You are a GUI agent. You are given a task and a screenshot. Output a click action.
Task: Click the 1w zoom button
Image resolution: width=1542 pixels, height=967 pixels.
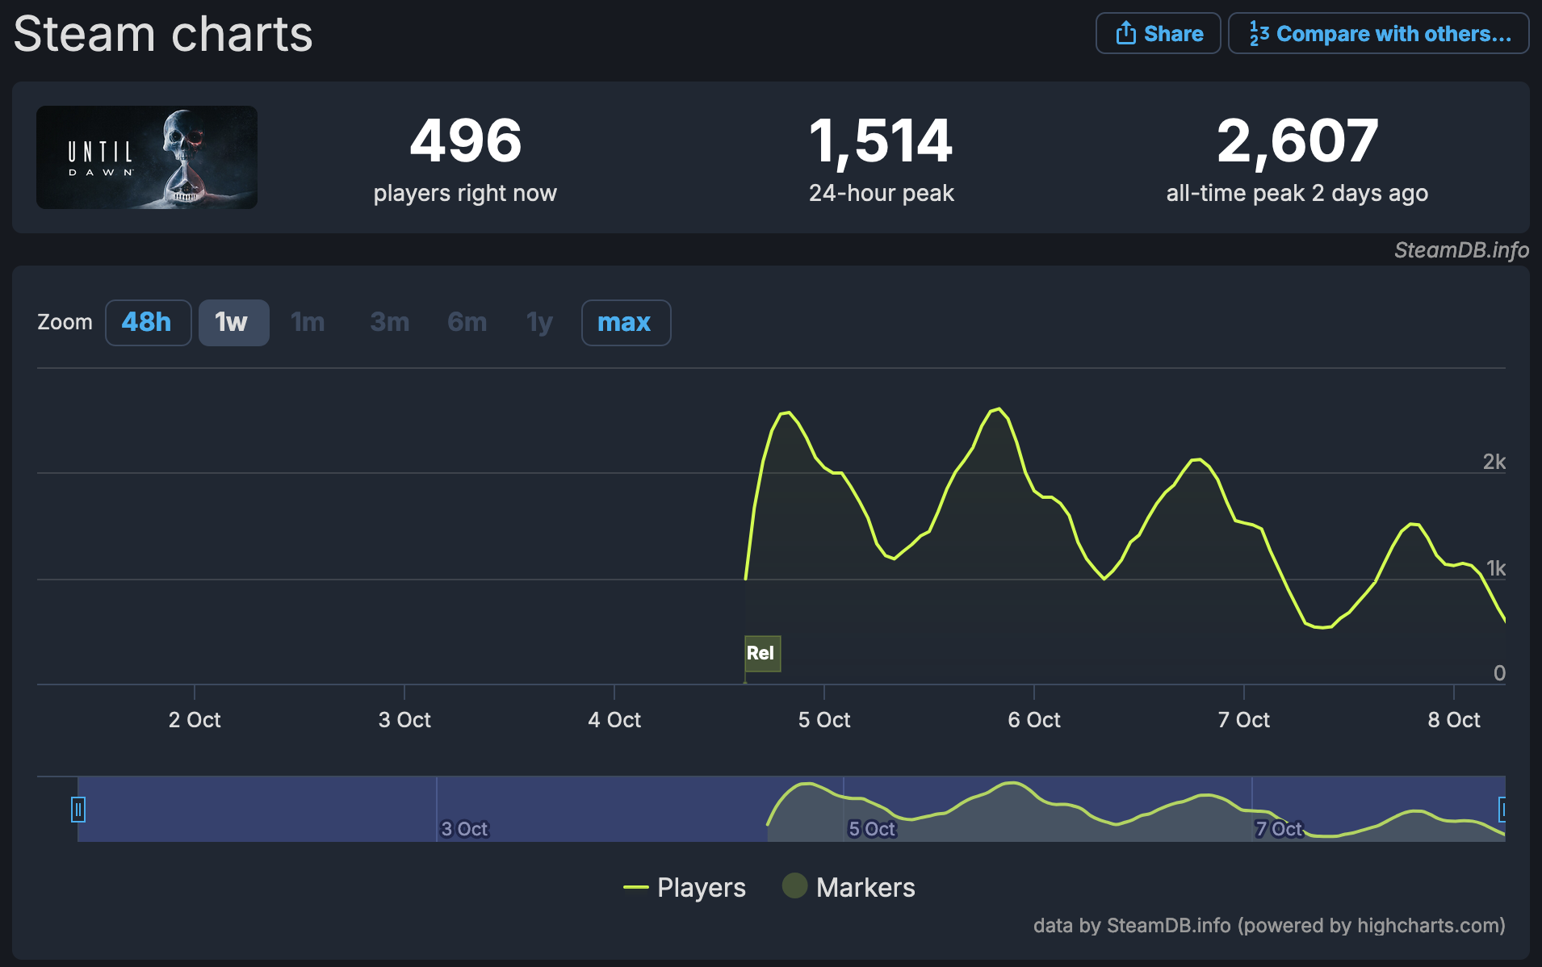(233, 322)
